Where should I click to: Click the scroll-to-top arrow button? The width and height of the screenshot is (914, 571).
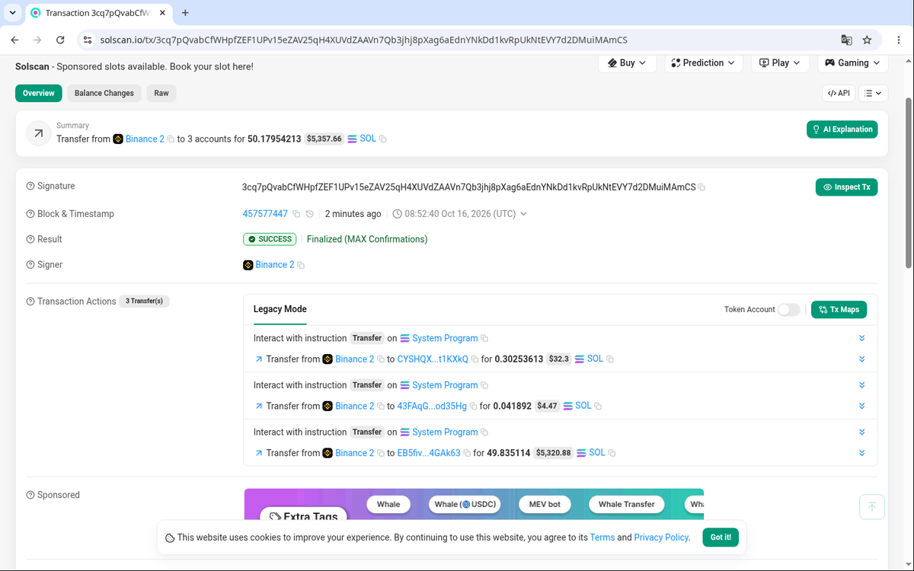pyautogui.click(x=872, y=507)
